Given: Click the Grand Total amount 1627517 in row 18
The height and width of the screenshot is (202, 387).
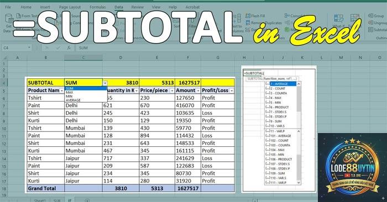Looking at the screenshot, I should pos(188,188).
